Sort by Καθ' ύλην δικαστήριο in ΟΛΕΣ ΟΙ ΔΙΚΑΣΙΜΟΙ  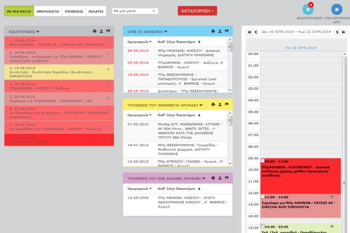click(x=179, y=42)
